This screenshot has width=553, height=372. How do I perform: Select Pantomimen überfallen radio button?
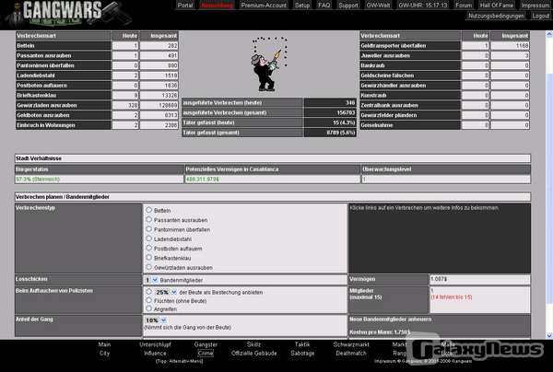pos(149,229)
